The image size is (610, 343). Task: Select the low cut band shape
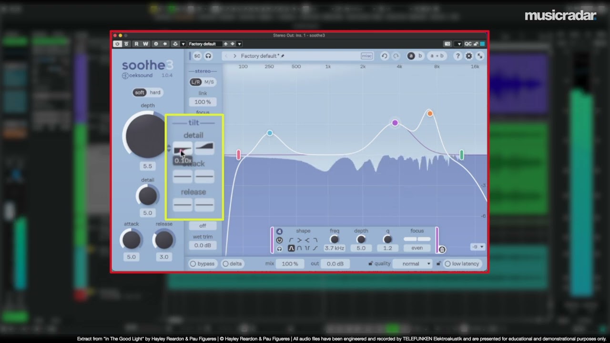click(x=291, y=240)
